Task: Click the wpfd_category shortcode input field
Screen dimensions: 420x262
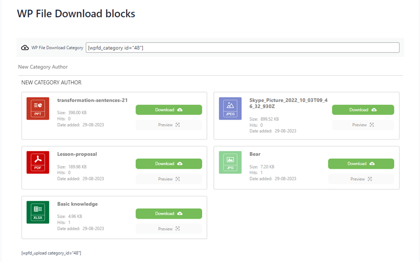Action: (242, 48)
